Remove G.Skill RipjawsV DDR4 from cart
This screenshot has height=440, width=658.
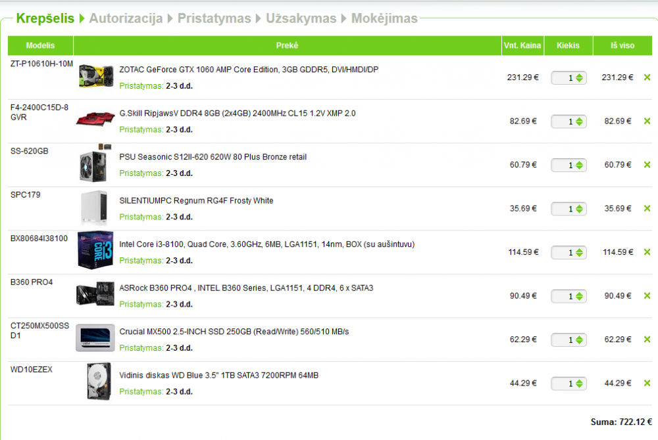click(647, 121)
